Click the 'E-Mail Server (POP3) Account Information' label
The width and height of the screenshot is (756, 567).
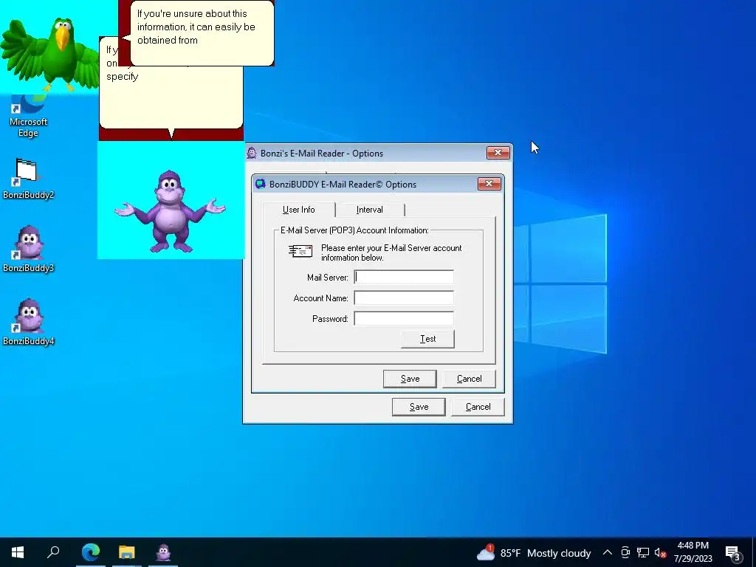(354, 230)
